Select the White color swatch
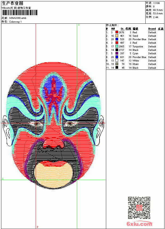165x229 pixels. tap(117, 60)
